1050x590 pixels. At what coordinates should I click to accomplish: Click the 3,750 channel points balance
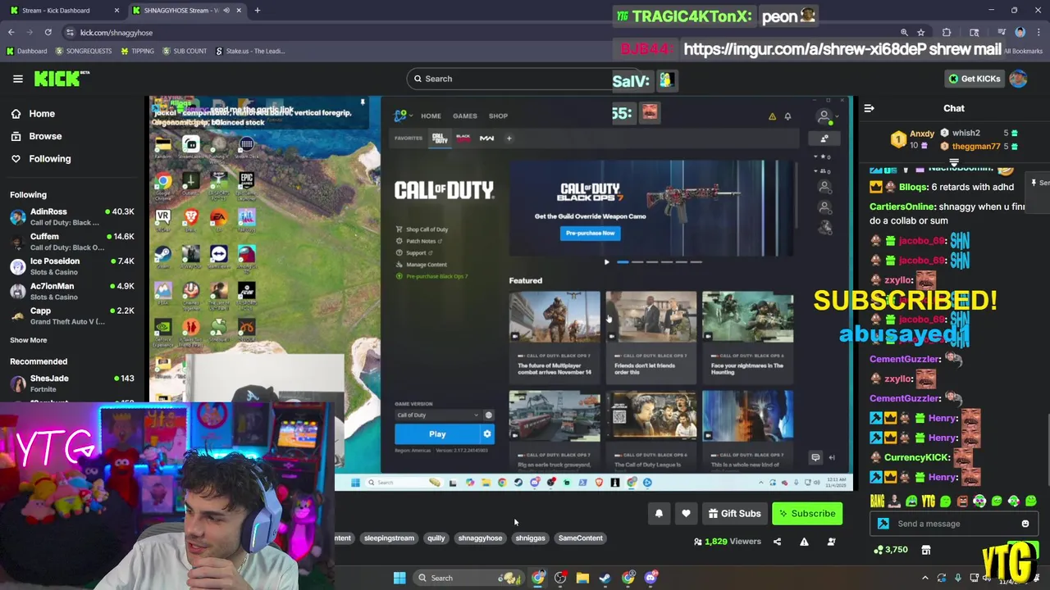pos(892,550)
